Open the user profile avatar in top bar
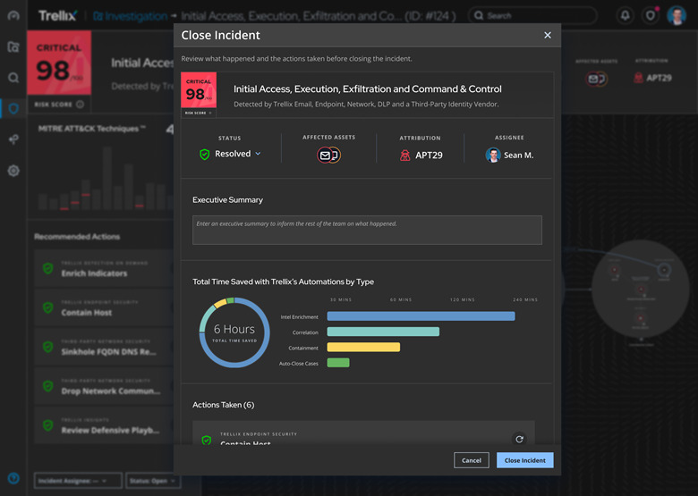 tap(677, 15)
